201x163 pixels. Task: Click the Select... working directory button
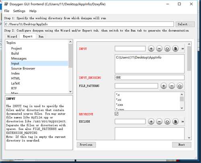pos(185,24)
